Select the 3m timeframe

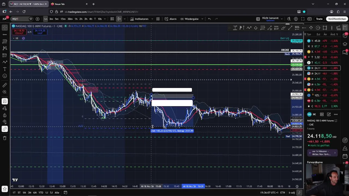tap(51, 19)
